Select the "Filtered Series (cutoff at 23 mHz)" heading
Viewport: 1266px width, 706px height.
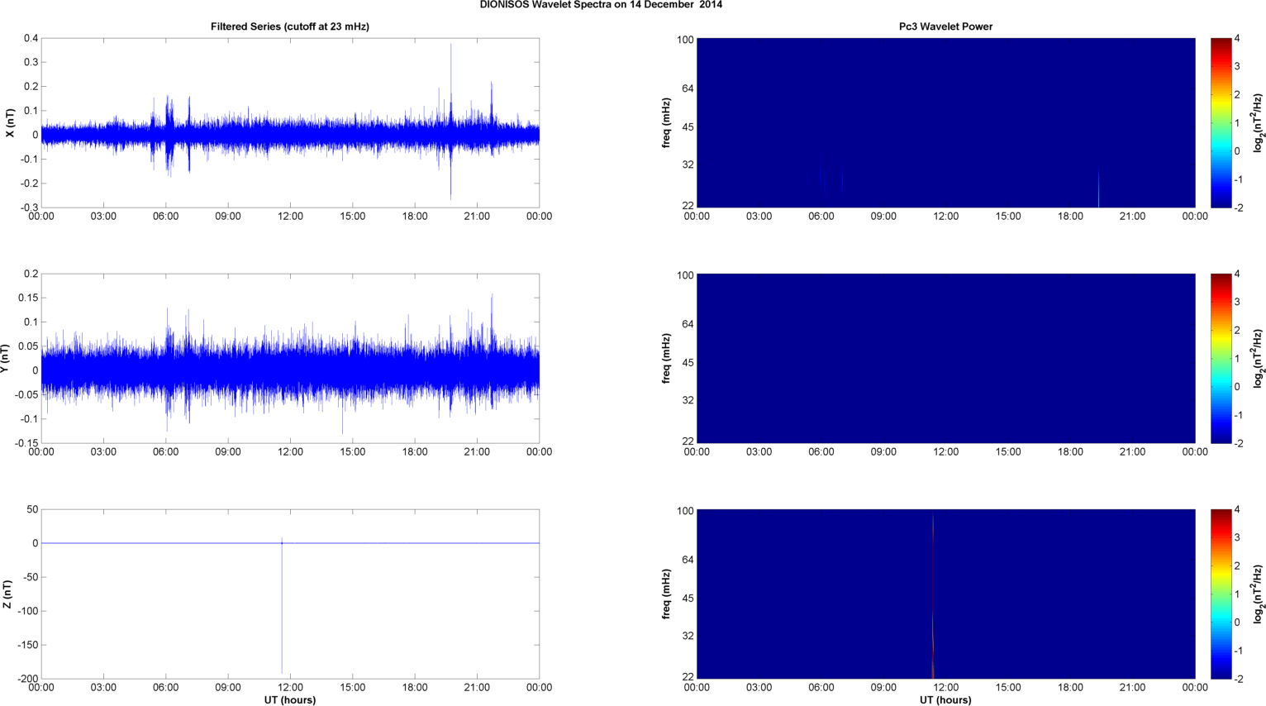tap(290, 26)
